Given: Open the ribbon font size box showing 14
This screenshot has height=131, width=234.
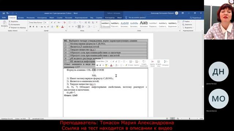Looking at the screenshot, I should (47, 23).
